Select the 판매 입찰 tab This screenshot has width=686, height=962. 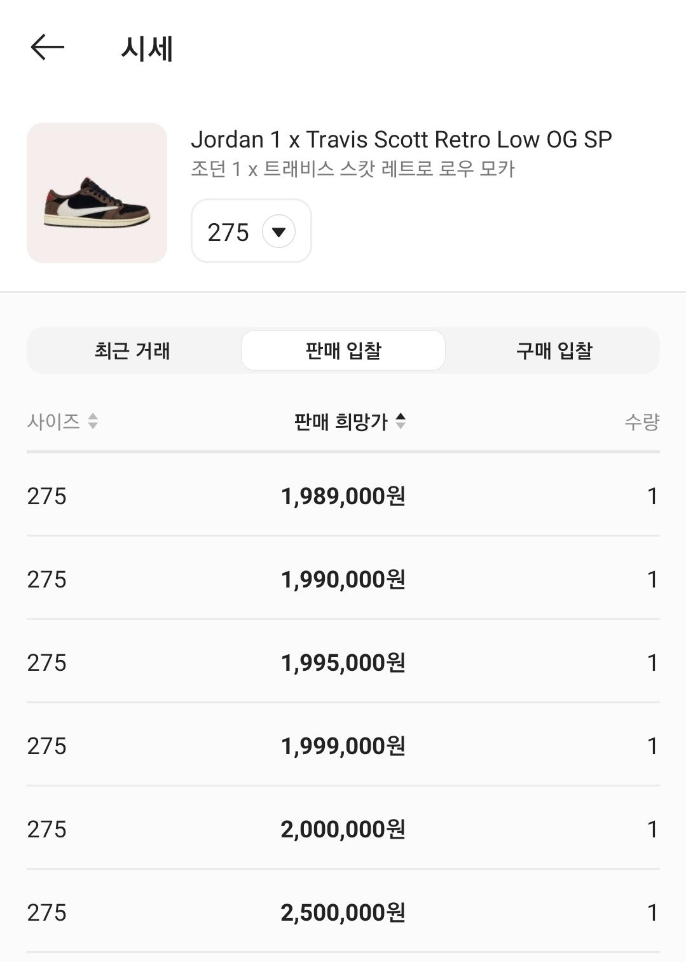(343, 350)
